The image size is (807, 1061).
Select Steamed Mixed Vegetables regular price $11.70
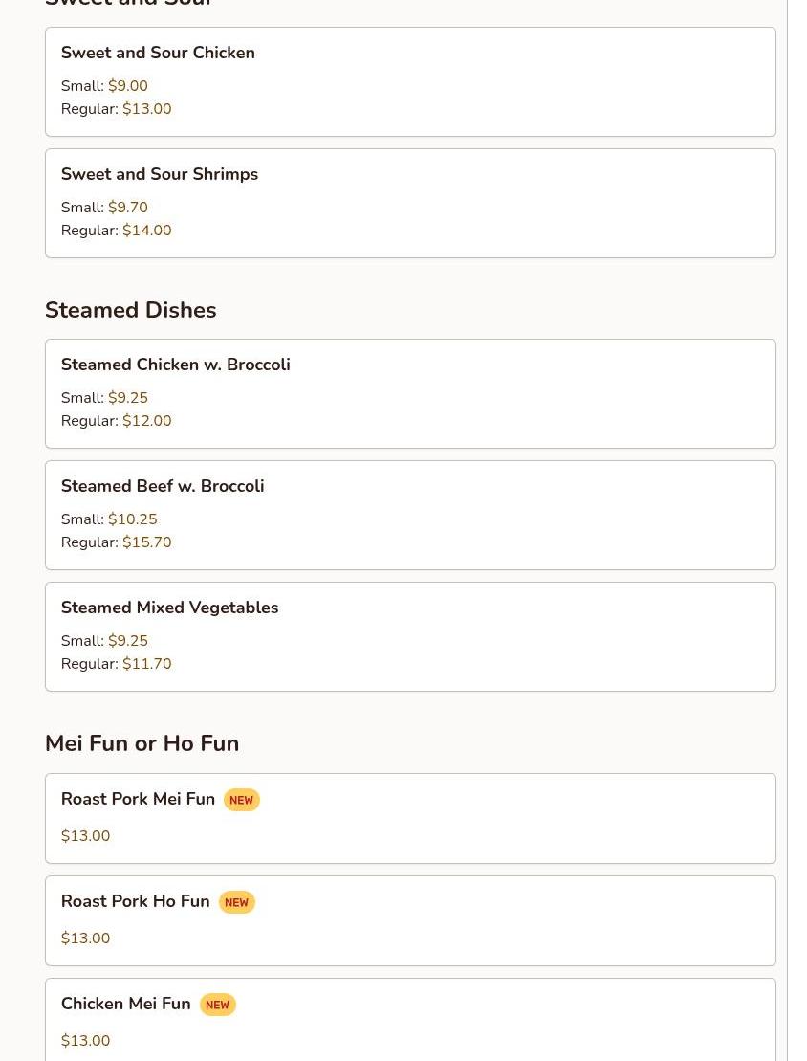[146, 664]
